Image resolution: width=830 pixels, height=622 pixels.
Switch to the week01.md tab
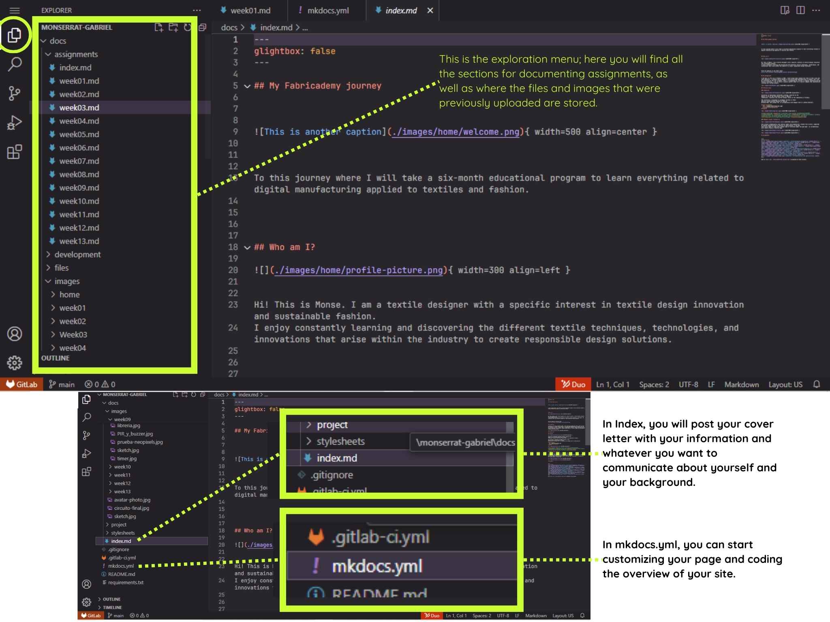[x=250, y=11]
